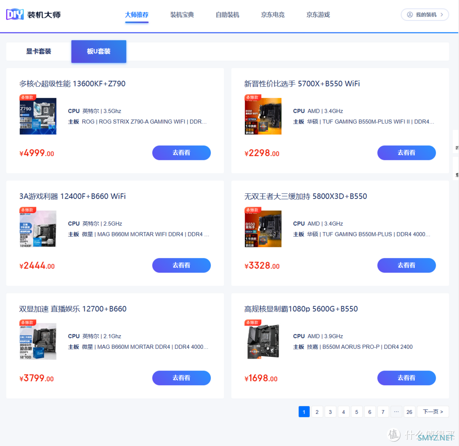This screenshot has width=459, height=446.
Task: Open the 自助装机 tab
Action: [x=227, y=14]
